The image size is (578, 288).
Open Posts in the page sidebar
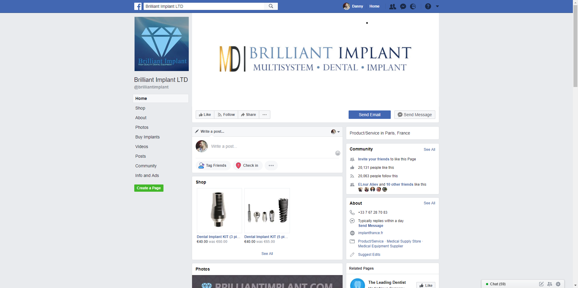pyautogui.click(x=141, y=156)
